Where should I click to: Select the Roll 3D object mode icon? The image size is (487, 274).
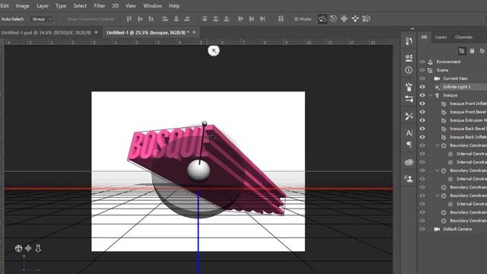point(333,19)
